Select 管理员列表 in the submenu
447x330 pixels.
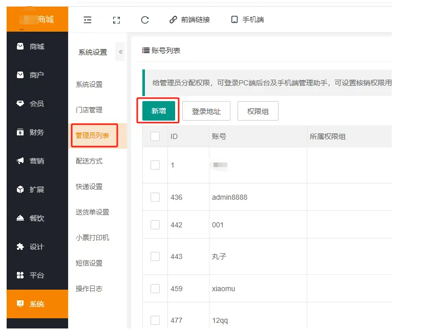point(94,135)
